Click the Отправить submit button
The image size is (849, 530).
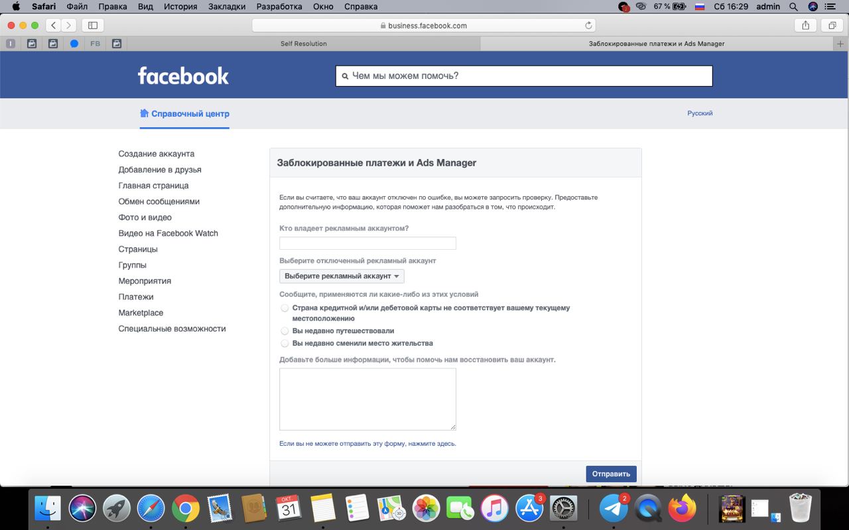click(611, 474)
